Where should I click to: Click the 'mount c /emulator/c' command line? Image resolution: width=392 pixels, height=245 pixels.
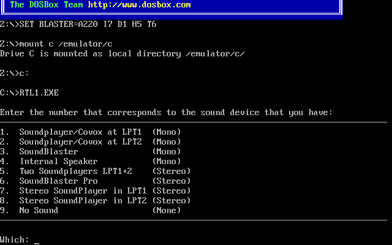(x=56, y=43)
